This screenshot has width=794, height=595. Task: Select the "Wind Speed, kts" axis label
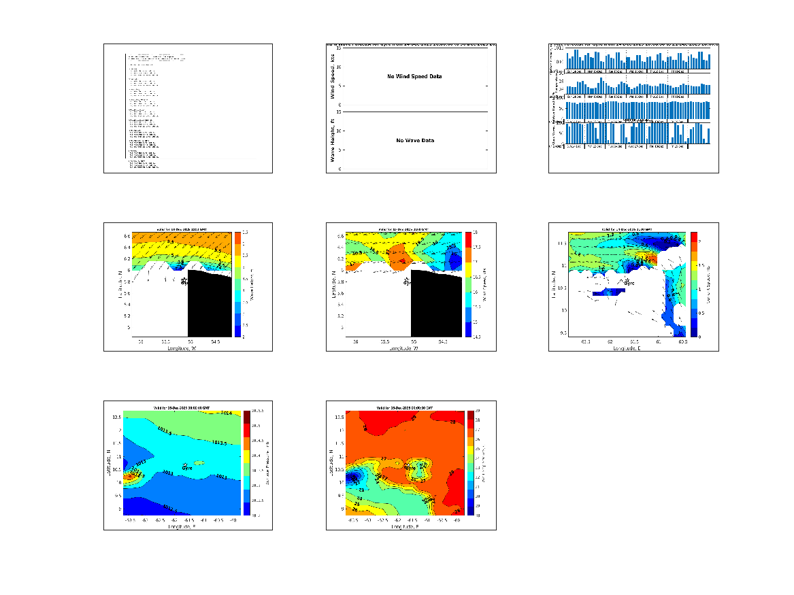(x=333, y=77)
